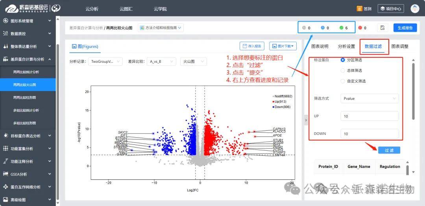The image size is (425, 206).
Task: Select the 总体筛选 radio option
Action: (343, 71)
